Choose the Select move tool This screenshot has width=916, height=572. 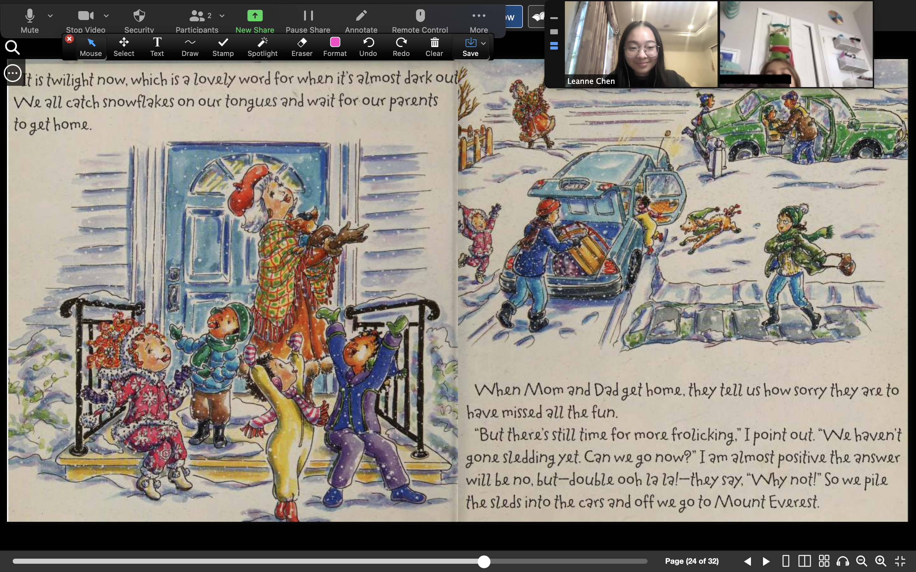(x=124, y=47)
